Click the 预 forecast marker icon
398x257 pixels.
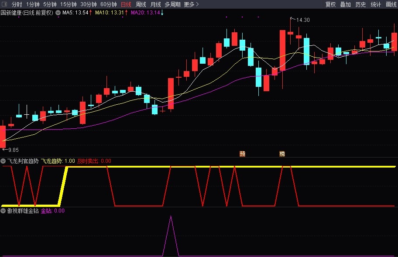tap(242, 154)
